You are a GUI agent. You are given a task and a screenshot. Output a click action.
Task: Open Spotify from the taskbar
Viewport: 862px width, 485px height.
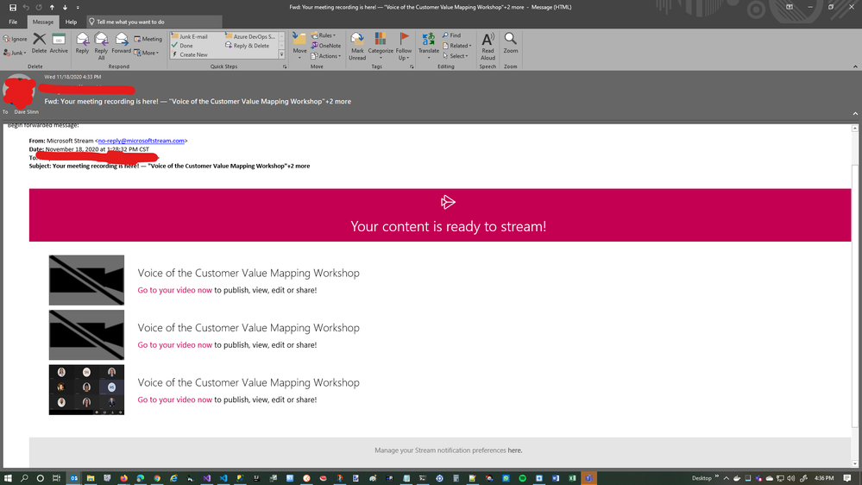522,478
